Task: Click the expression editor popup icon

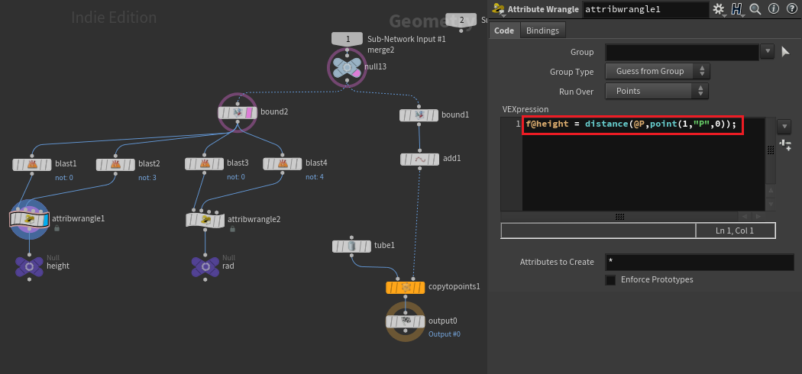Action: 785,145
